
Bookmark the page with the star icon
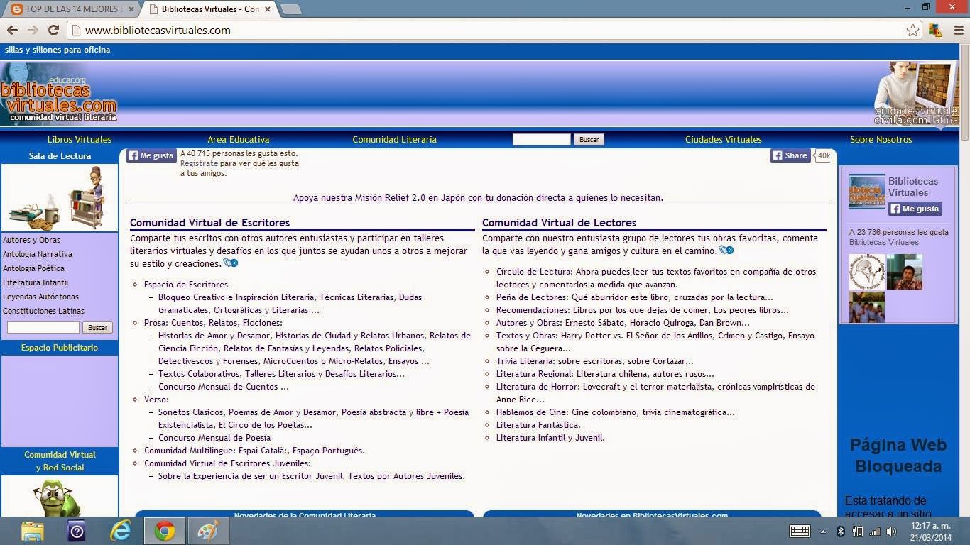pos(912,30)
